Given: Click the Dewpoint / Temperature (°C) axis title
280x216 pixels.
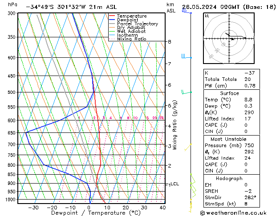Looking at the screenshot, I should [x=96, y=213].
